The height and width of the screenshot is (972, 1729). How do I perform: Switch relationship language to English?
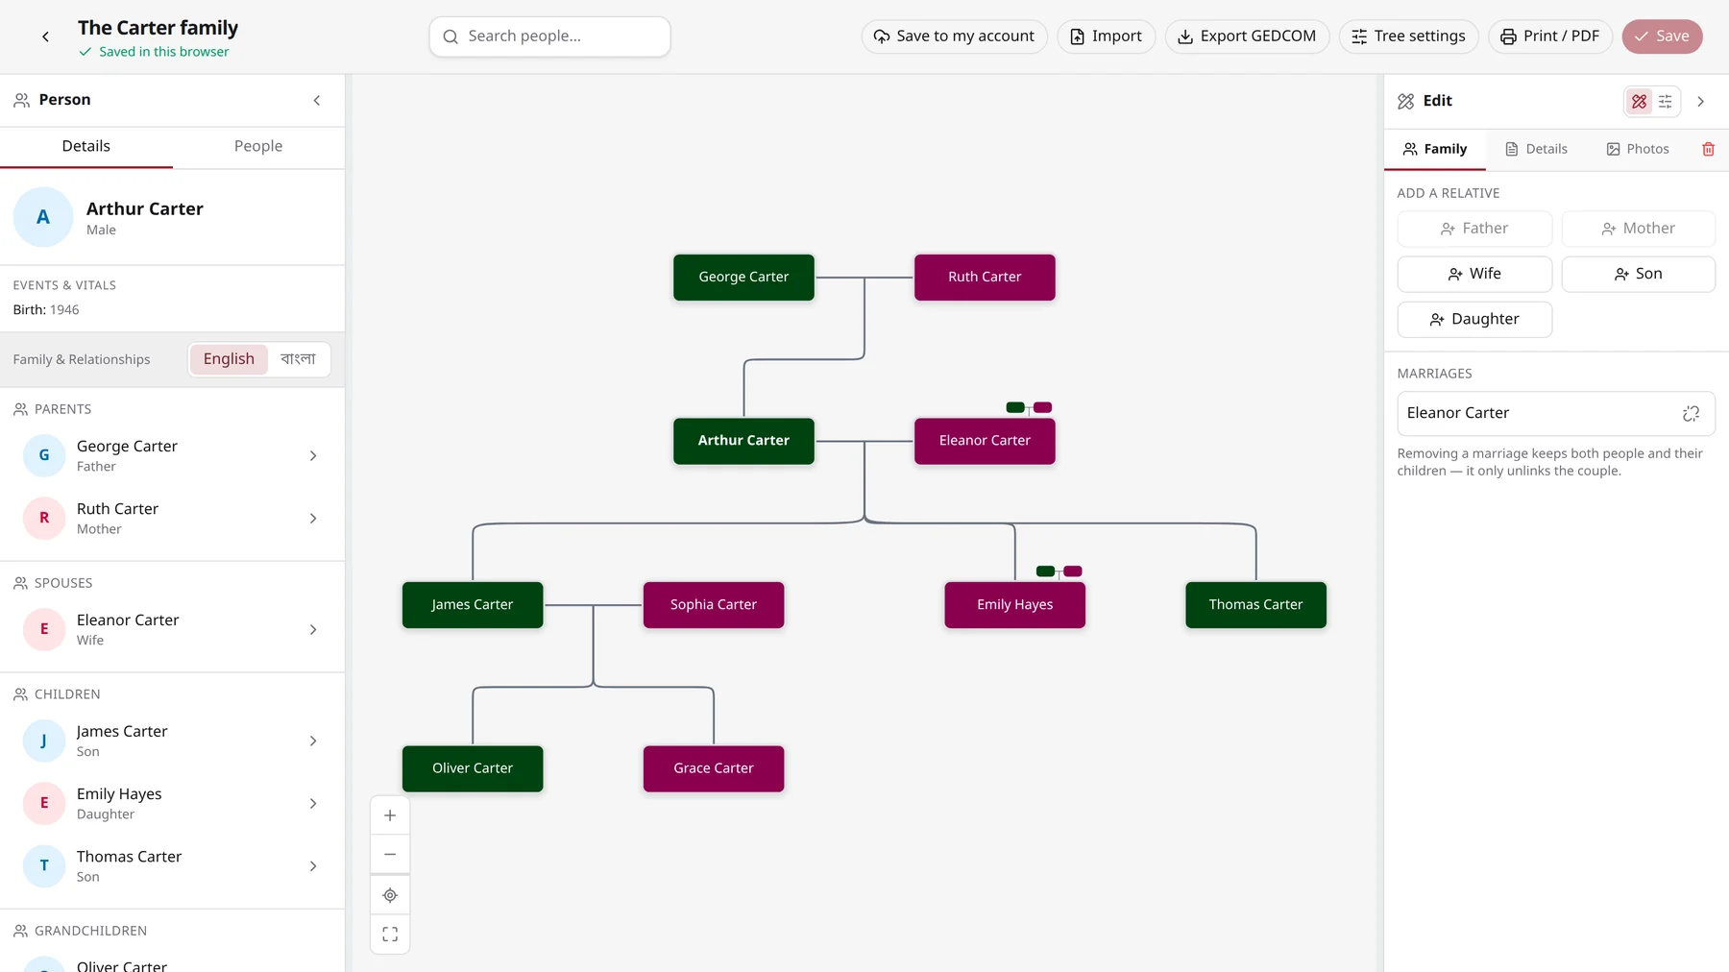click(x=229, y=359)
